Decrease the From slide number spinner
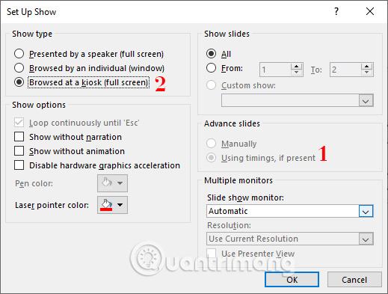This screenshot has width=388, height=294. pos(296,73)
